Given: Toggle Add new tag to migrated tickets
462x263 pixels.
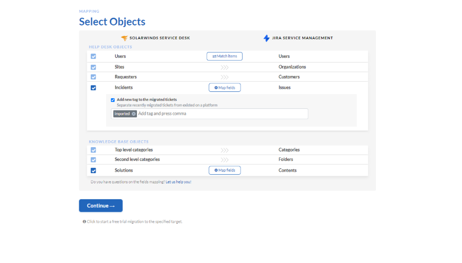Looking at the screenshot, I should point(113,100).
